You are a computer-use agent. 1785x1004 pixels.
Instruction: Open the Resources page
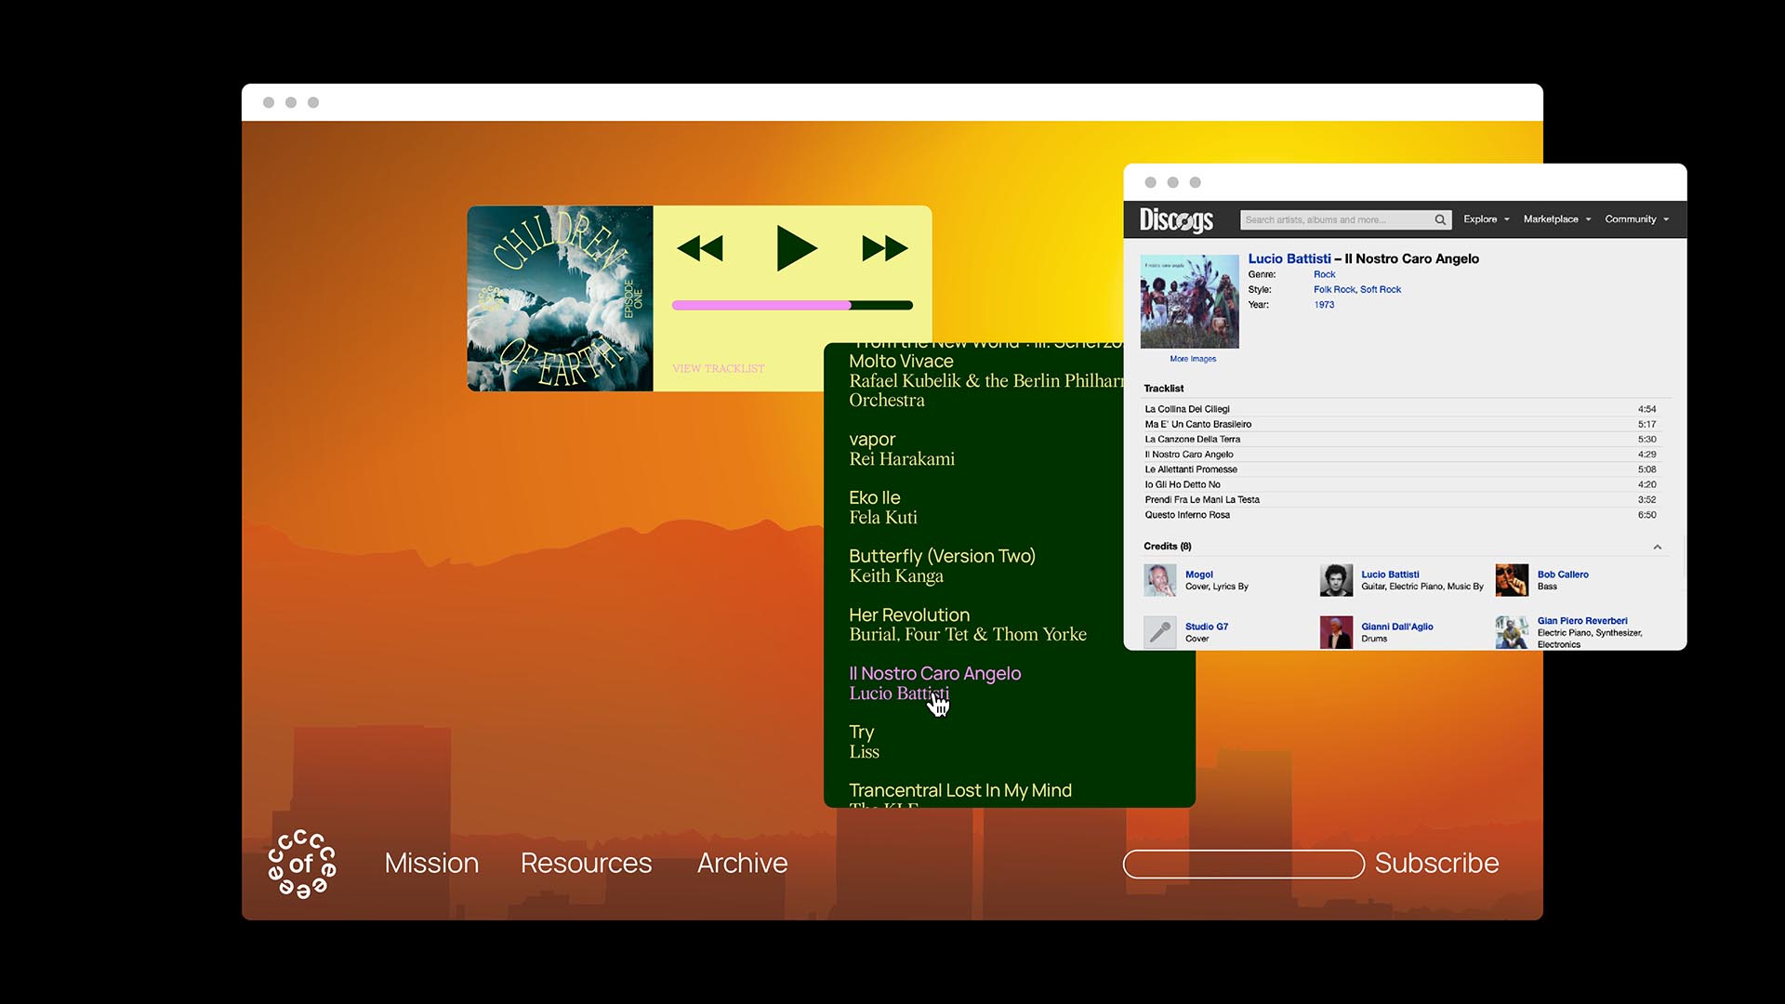tap(586, 864)
